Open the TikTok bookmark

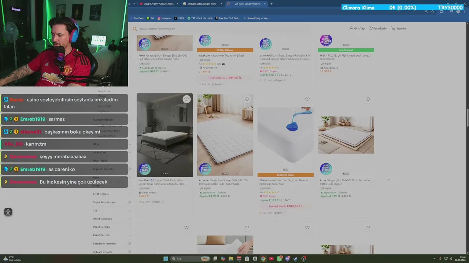point(180,18)
